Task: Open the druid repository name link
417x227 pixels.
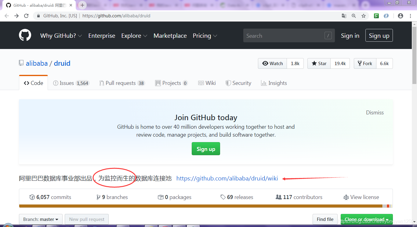Action: click(62, 63)
